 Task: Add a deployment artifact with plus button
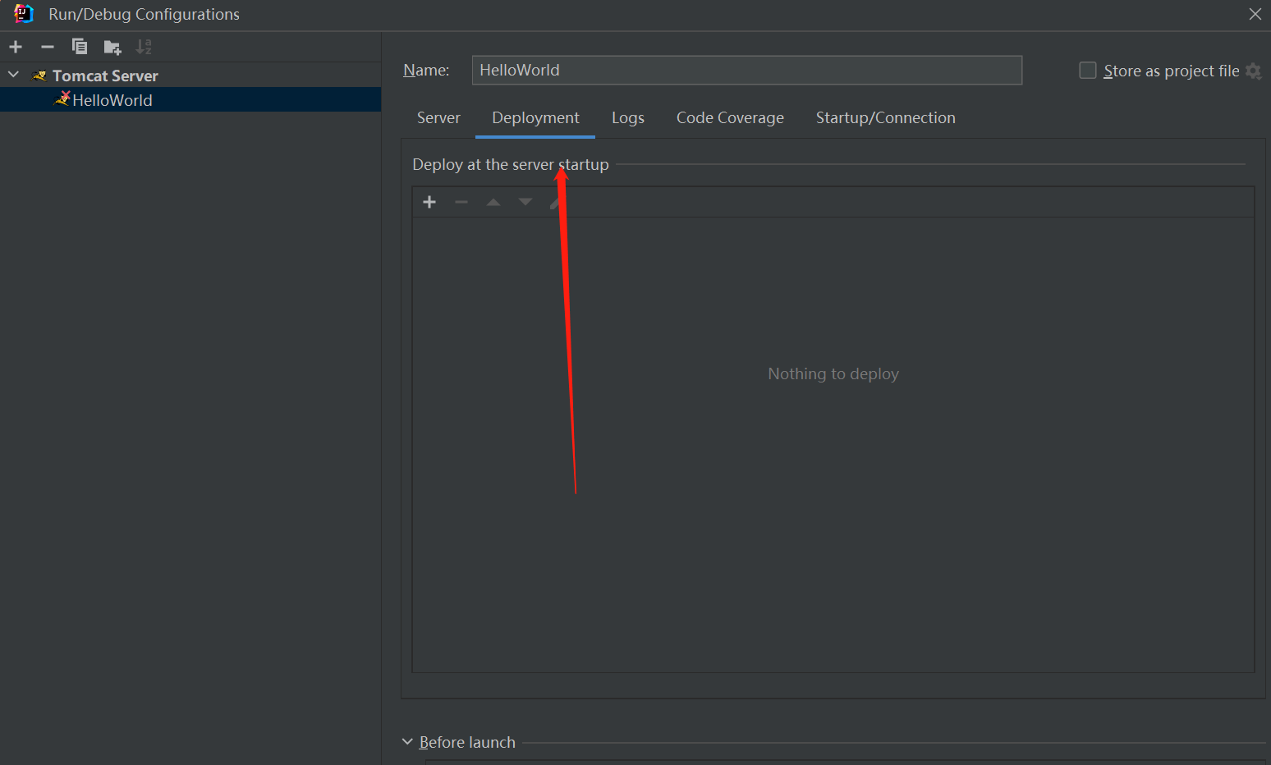[429, 202]
